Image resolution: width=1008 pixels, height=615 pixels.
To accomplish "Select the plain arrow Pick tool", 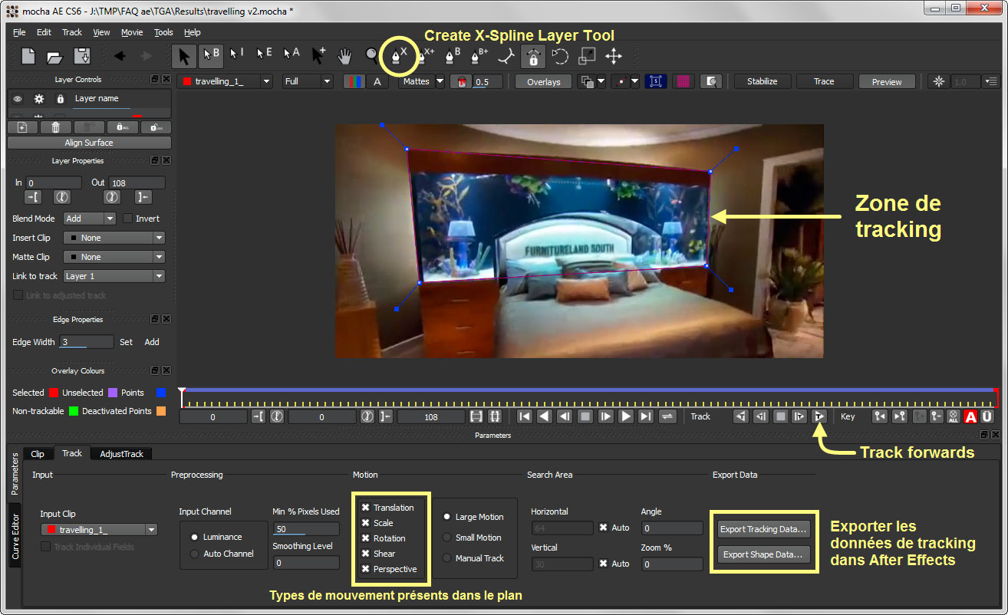I will (184, 56).
